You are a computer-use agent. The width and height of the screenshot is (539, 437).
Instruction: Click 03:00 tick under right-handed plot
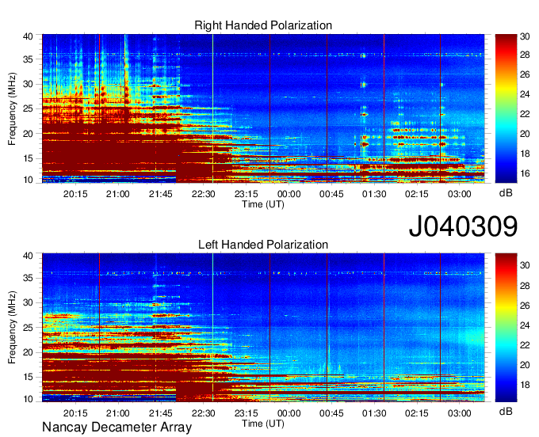click(x=459, y=194)
